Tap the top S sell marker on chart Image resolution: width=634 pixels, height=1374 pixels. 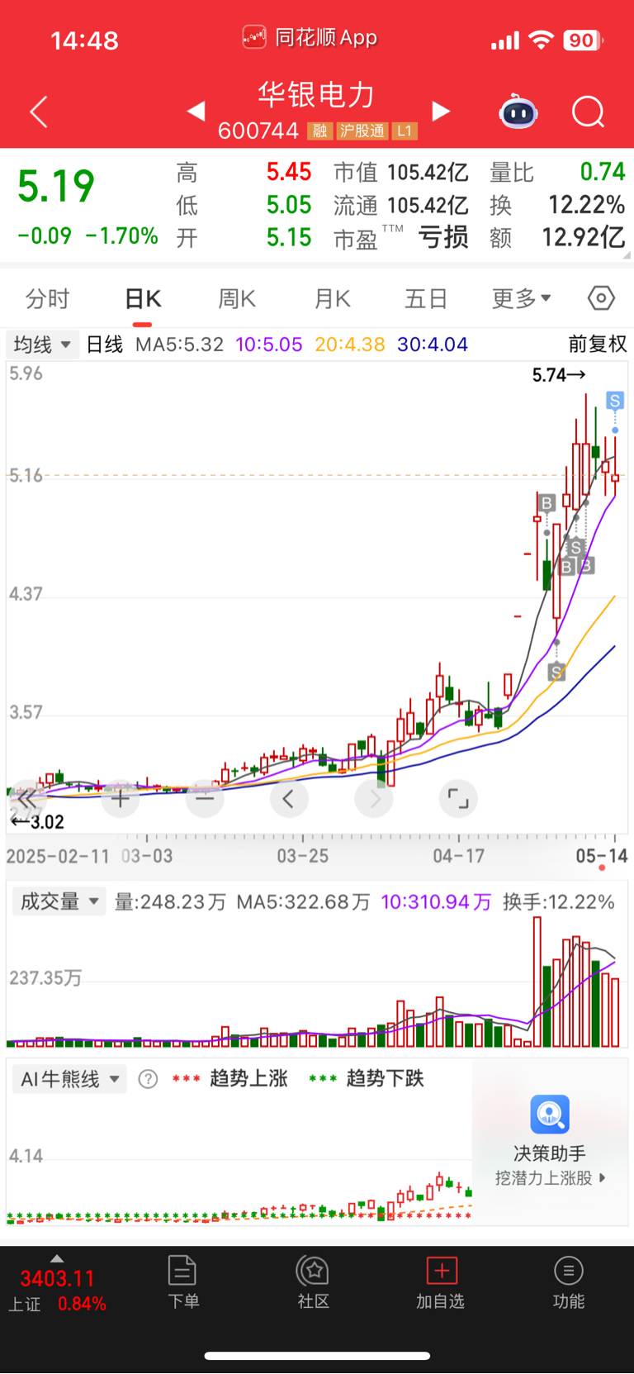coord(615,402)
